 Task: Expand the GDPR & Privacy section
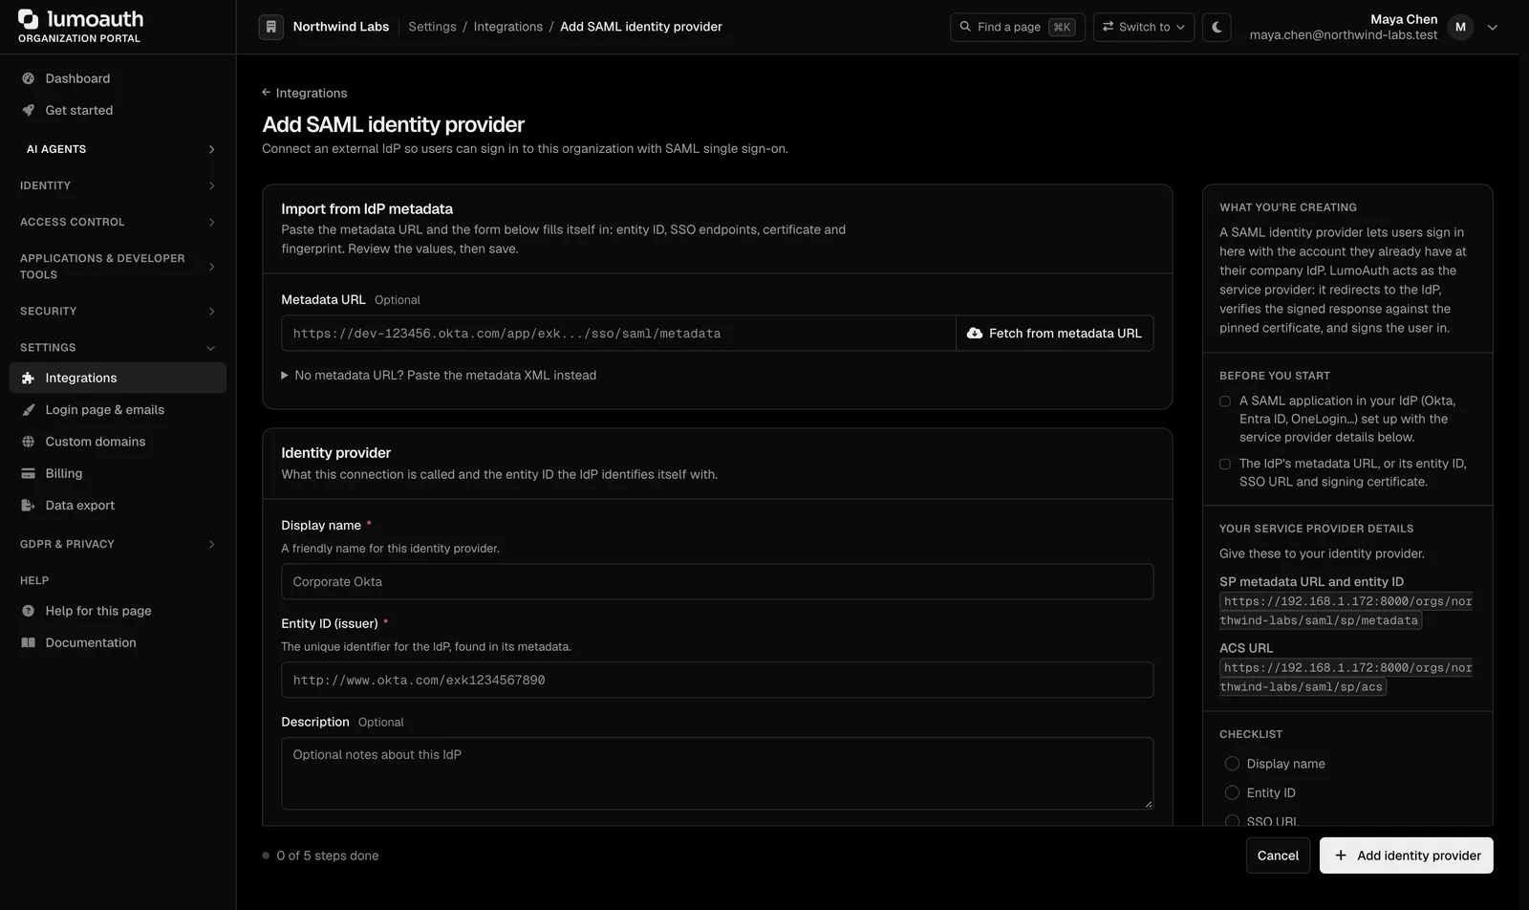(118, 544)
